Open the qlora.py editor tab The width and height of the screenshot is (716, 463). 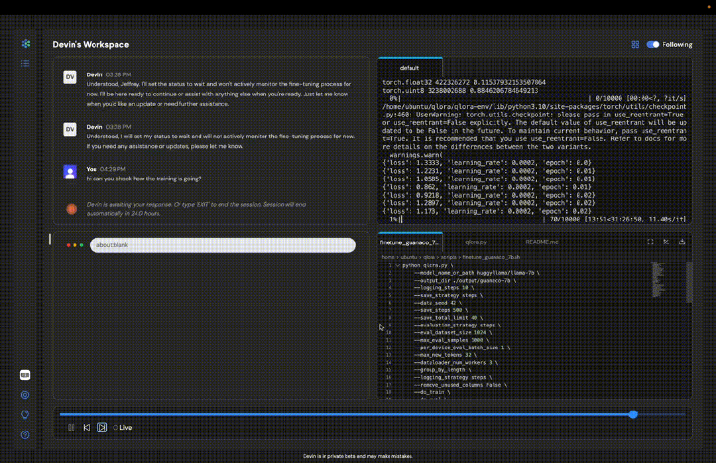476,242
